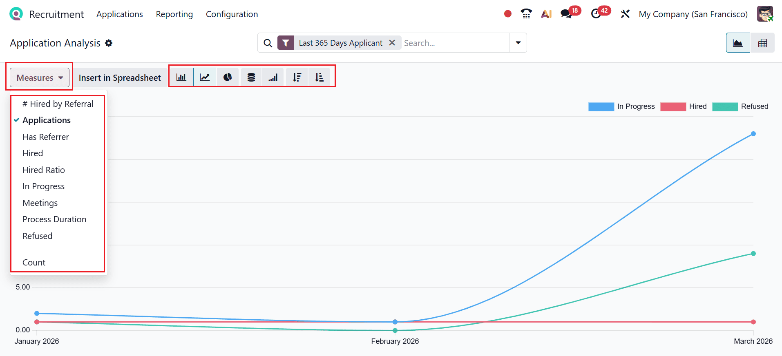Switch to pivot table view
Viewport: 782px width, 356px height.
point(762,43)
